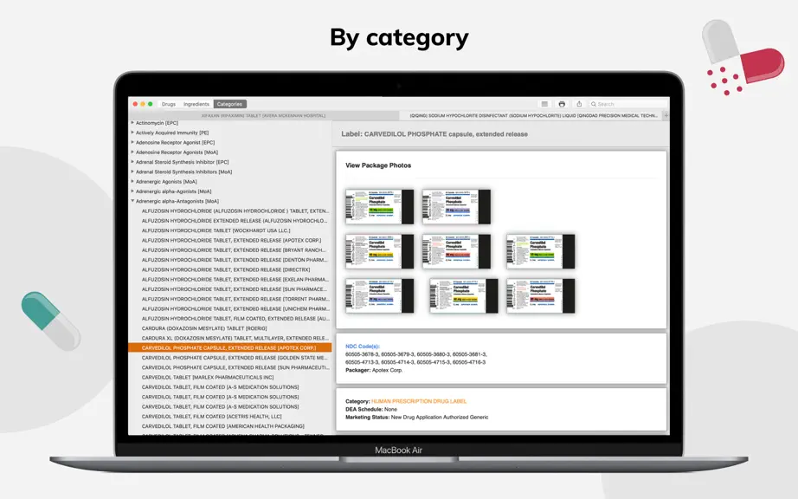The height and width of the screenshot is (499, 798).
Task: Collapse the Adrenergic alpha-Antagonists [MoA] category
Action: 132,201
